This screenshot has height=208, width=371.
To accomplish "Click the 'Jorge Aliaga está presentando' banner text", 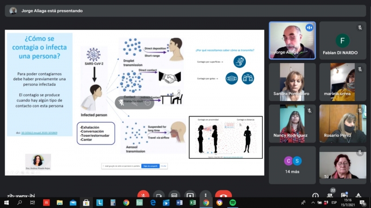I will (x=52, y=11).
